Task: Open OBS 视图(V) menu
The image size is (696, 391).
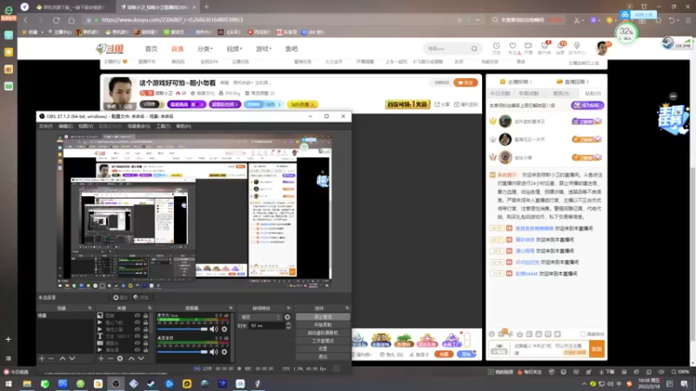Action: pyautogui.click(x=85, y=126)
